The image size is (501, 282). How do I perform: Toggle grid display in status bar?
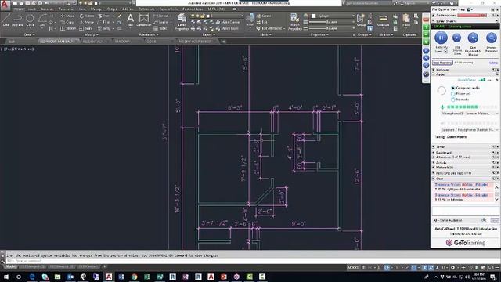pos(363,268)
